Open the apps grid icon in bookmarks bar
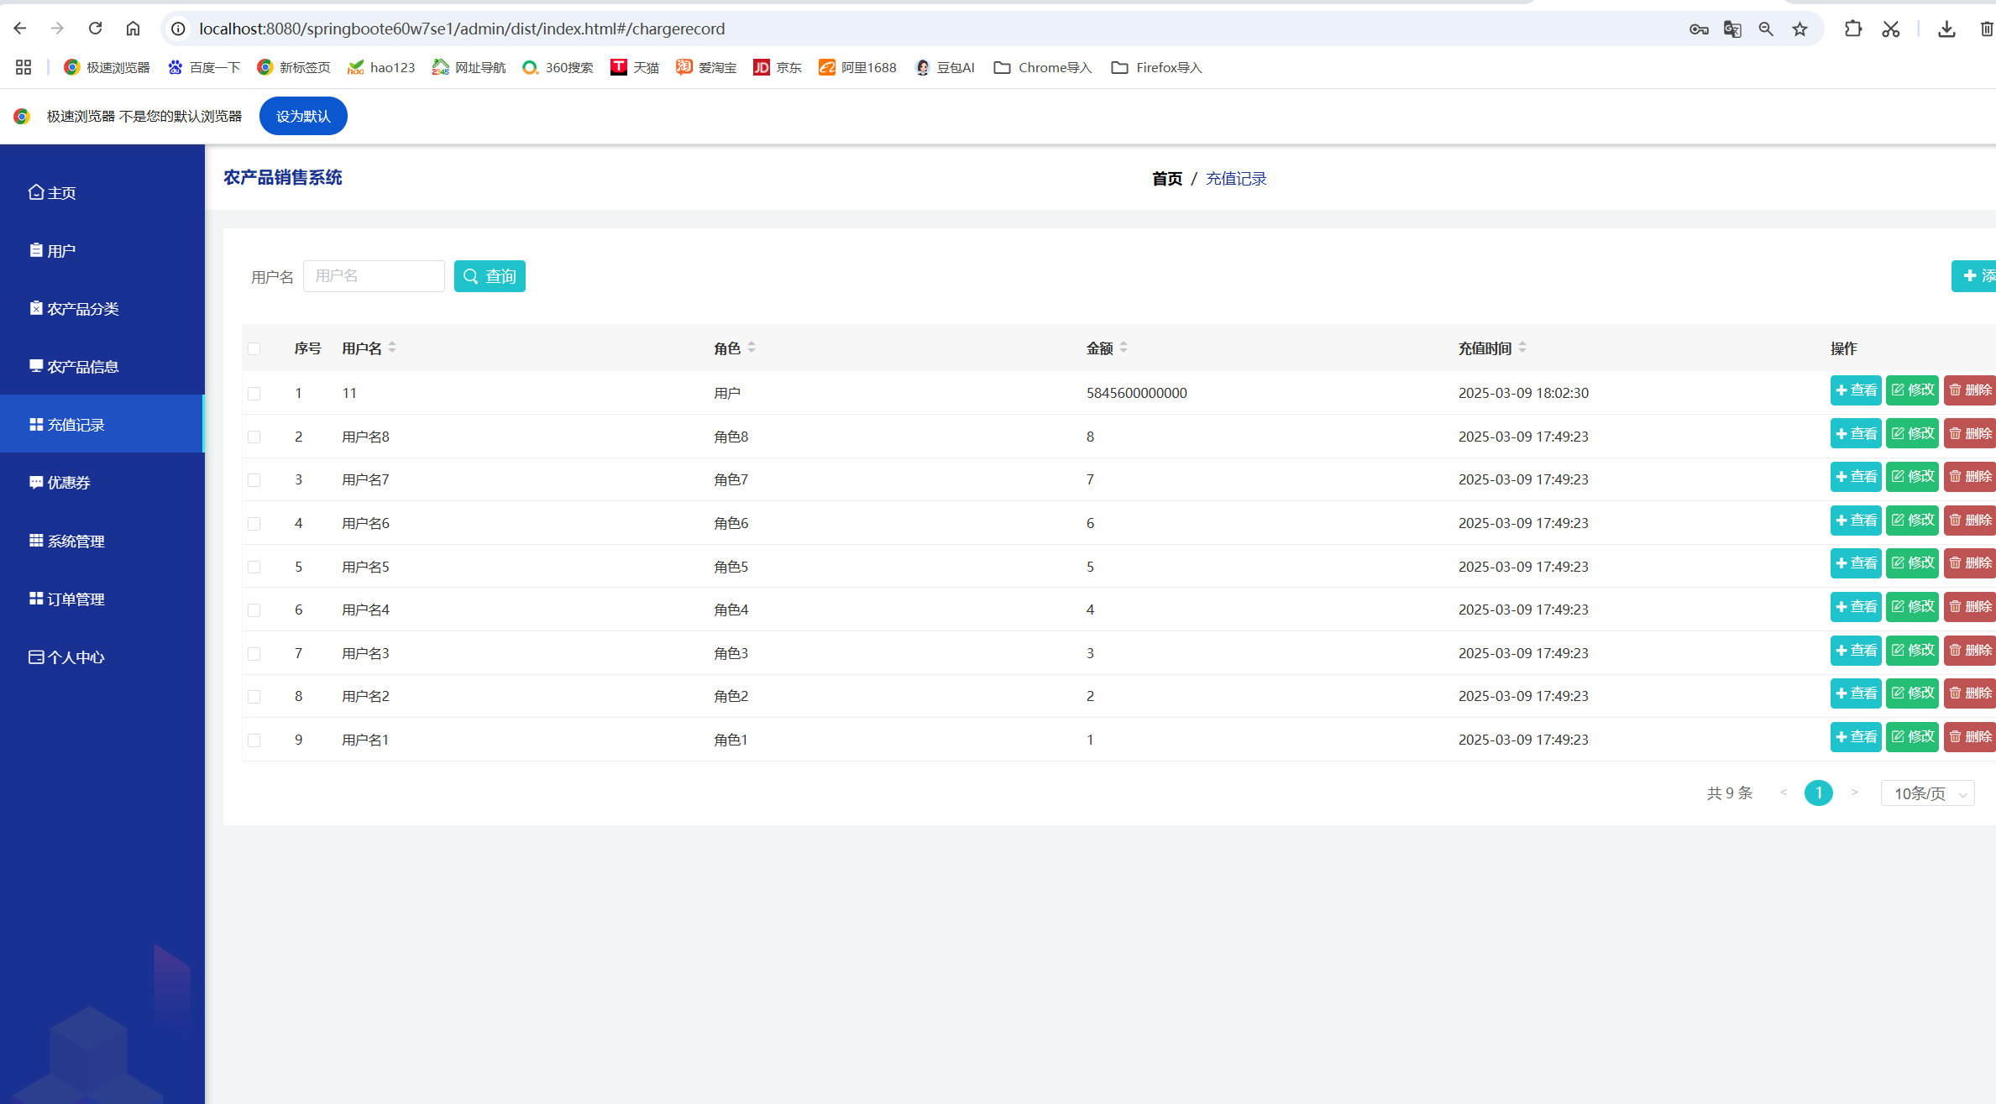The height and width of the screenshot is (1104, 1996). click(24, 67)
